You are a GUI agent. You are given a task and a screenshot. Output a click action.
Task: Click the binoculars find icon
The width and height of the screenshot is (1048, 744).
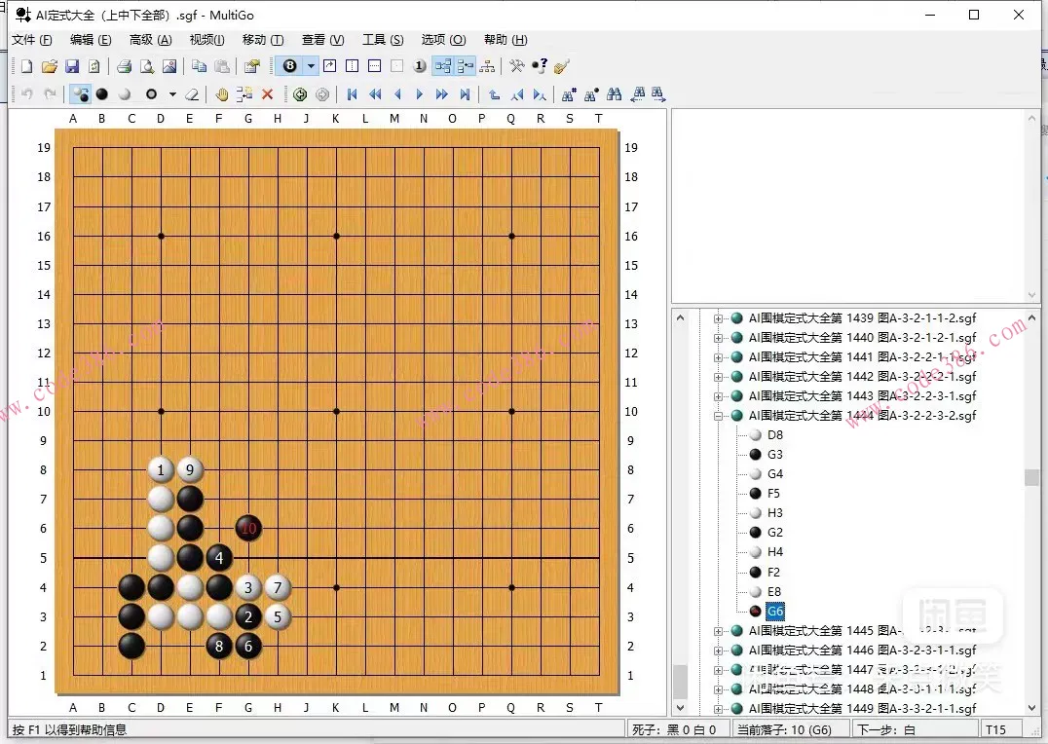coord(614,94)
